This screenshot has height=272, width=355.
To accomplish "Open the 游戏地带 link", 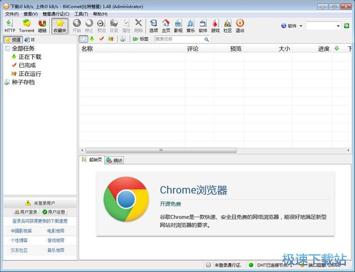I will (x=56, y=240).
